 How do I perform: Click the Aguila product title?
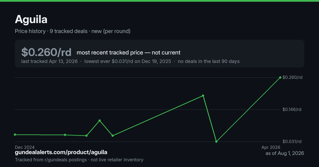point(31,19)
